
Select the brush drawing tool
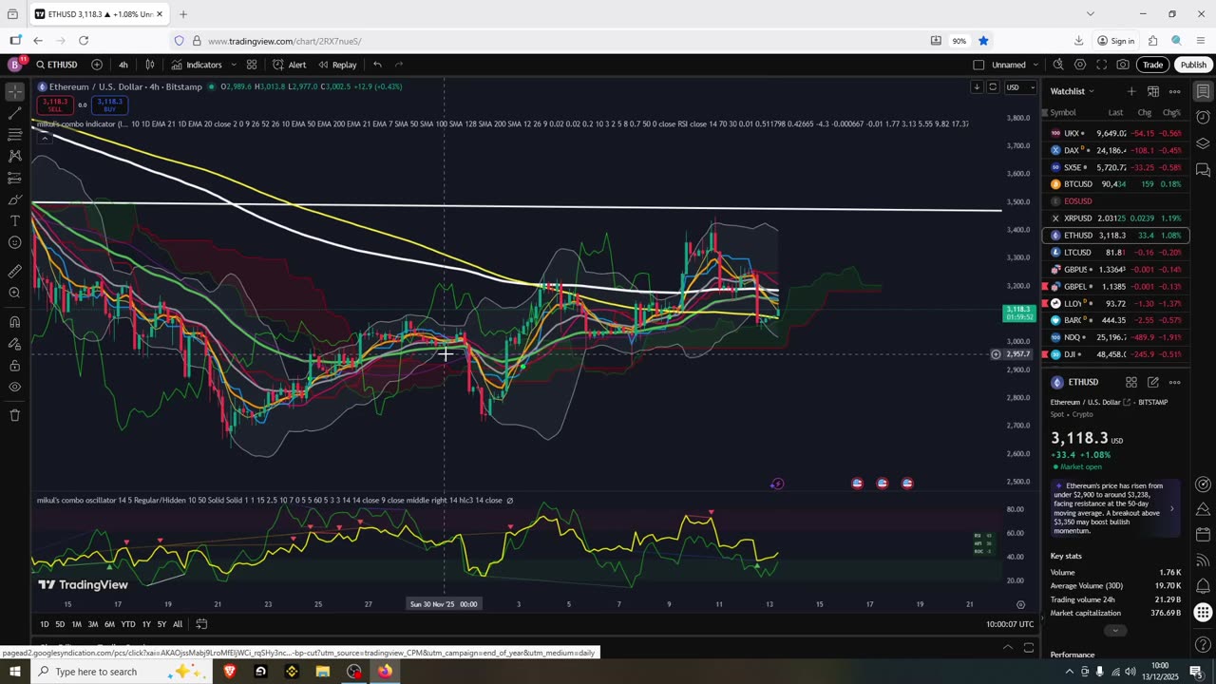14,199
